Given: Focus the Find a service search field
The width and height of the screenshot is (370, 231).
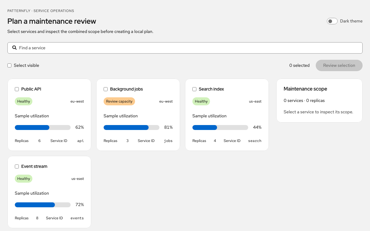Looking at the screenshot, I should (185, 48).
